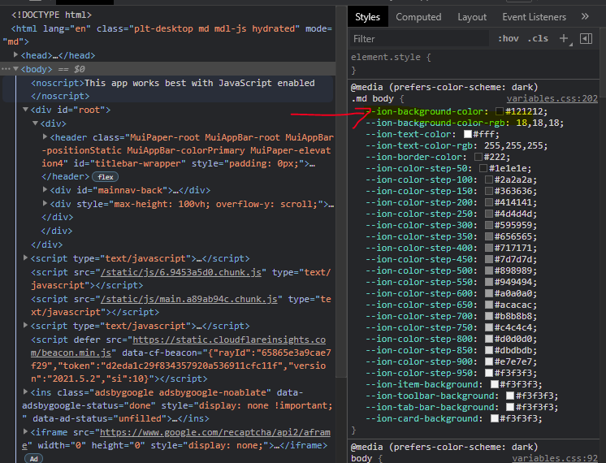The image size is (606, 463).
Task: Collapse the div nested under root
Action: pos(35,123)
